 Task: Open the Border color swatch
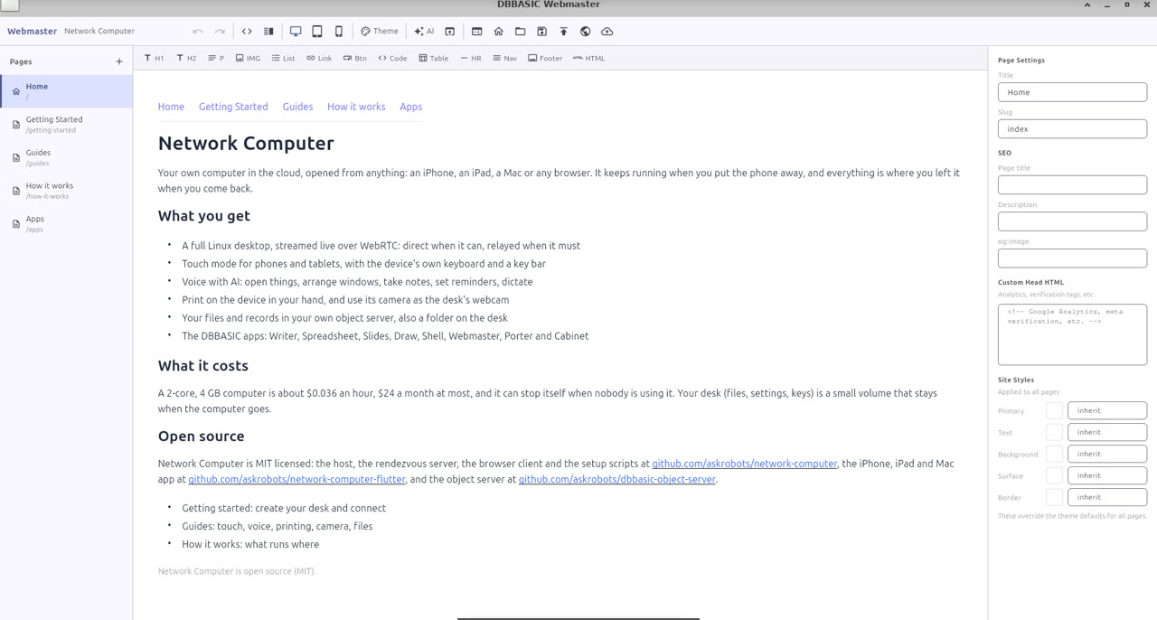click(1054, 497)
